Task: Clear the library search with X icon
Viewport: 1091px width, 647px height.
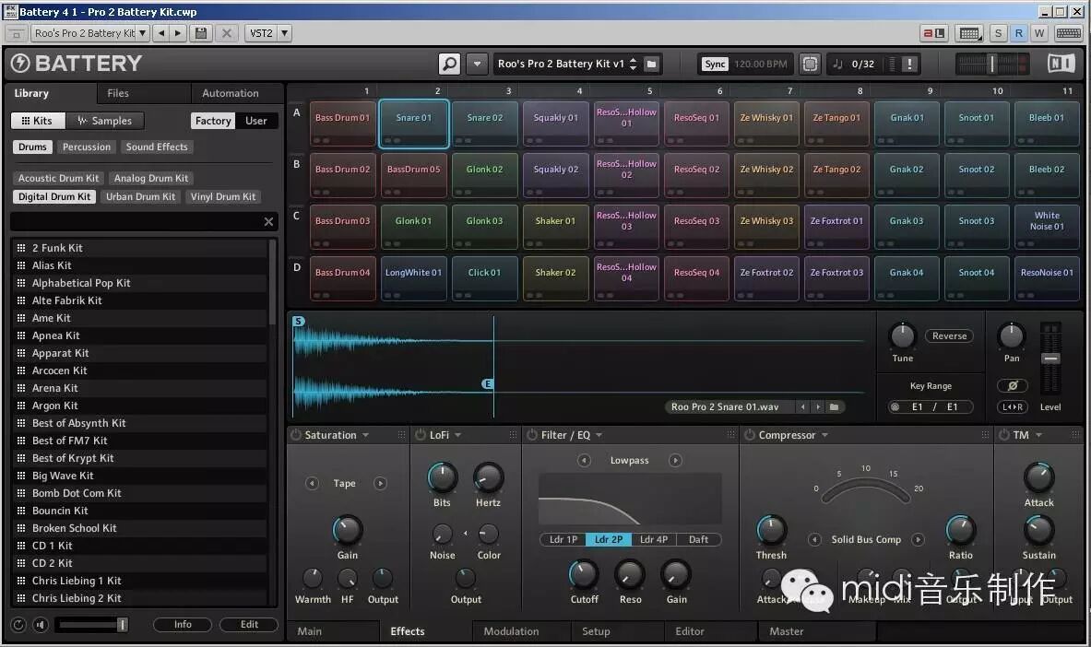Action: point(268,221)
